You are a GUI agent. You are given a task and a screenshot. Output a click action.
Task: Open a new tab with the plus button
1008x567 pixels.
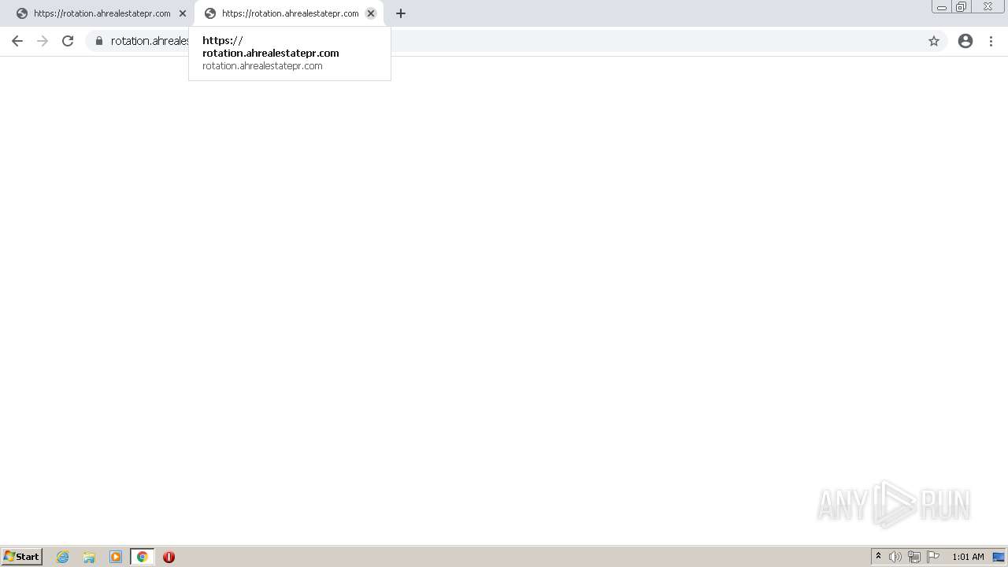(401, 13)
